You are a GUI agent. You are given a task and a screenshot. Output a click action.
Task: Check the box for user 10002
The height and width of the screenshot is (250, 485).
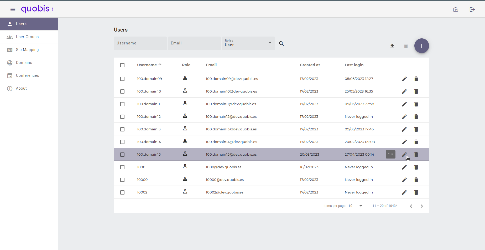pyautogui.click(x=122, y=192)
